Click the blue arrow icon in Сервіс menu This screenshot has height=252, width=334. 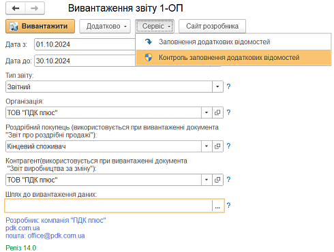point(149,42)
